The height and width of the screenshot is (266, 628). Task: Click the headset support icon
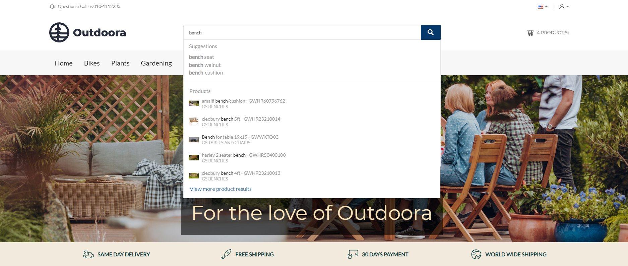52,7
